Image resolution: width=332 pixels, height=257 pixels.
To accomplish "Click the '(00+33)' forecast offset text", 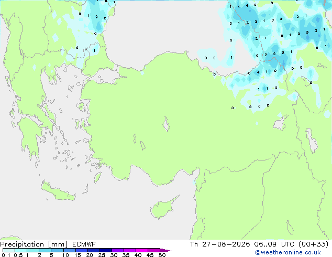I will click(x=314, y=244).
